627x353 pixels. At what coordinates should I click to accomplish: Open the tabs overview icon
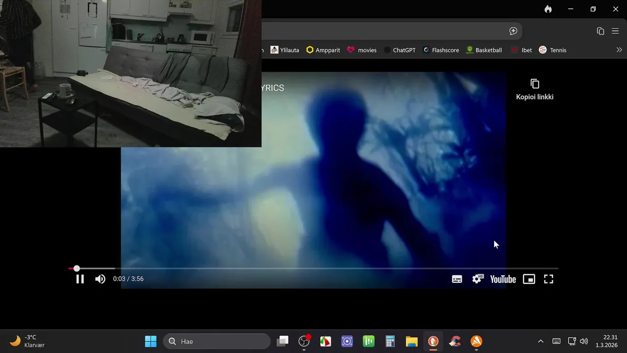click(x=601, y=31)
